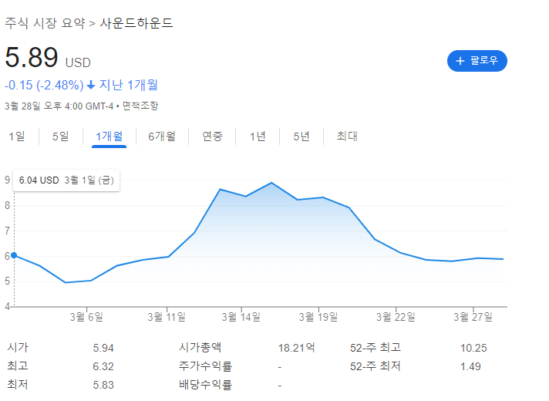Click the 사운드하운드 company name
The height and width of the screenshot is (401, 549).
[x=136, y=23]
